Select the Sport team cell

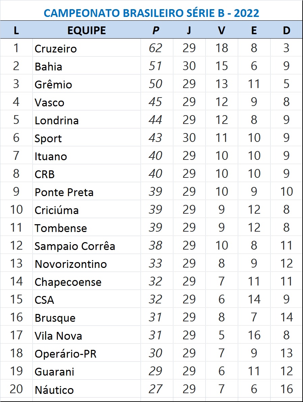[x=86, y=138]
